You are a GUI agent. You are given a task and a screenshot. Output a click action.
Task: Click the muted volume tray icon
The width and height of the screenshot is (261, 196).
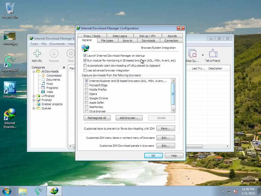click(235, 191)
